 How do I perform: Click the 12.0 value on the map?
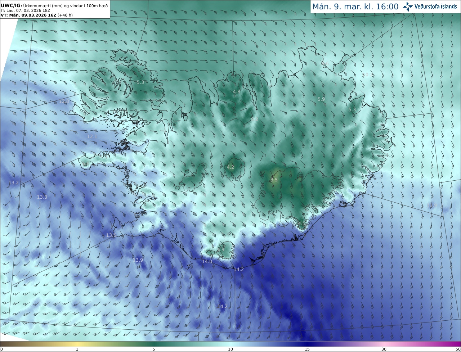click(64, 101)
